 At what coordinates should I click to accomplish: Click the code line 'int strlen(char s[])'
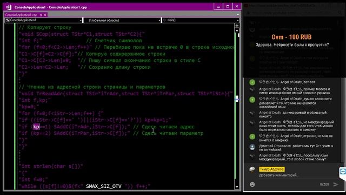51,166
